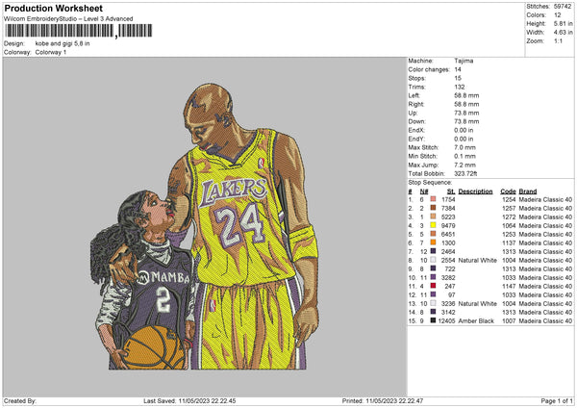This screenshot has height=408, width=577.
Task: Click the black swatch beside Amber Black
Action: (x=433, y=320)
